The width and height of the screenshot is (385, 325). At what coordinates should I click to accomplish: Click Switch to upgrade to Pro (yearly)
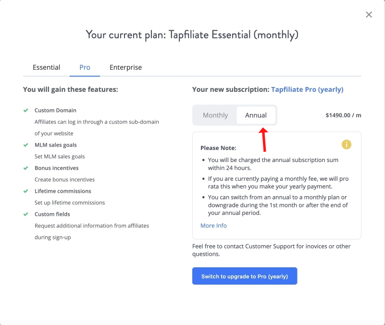(245, 276)
